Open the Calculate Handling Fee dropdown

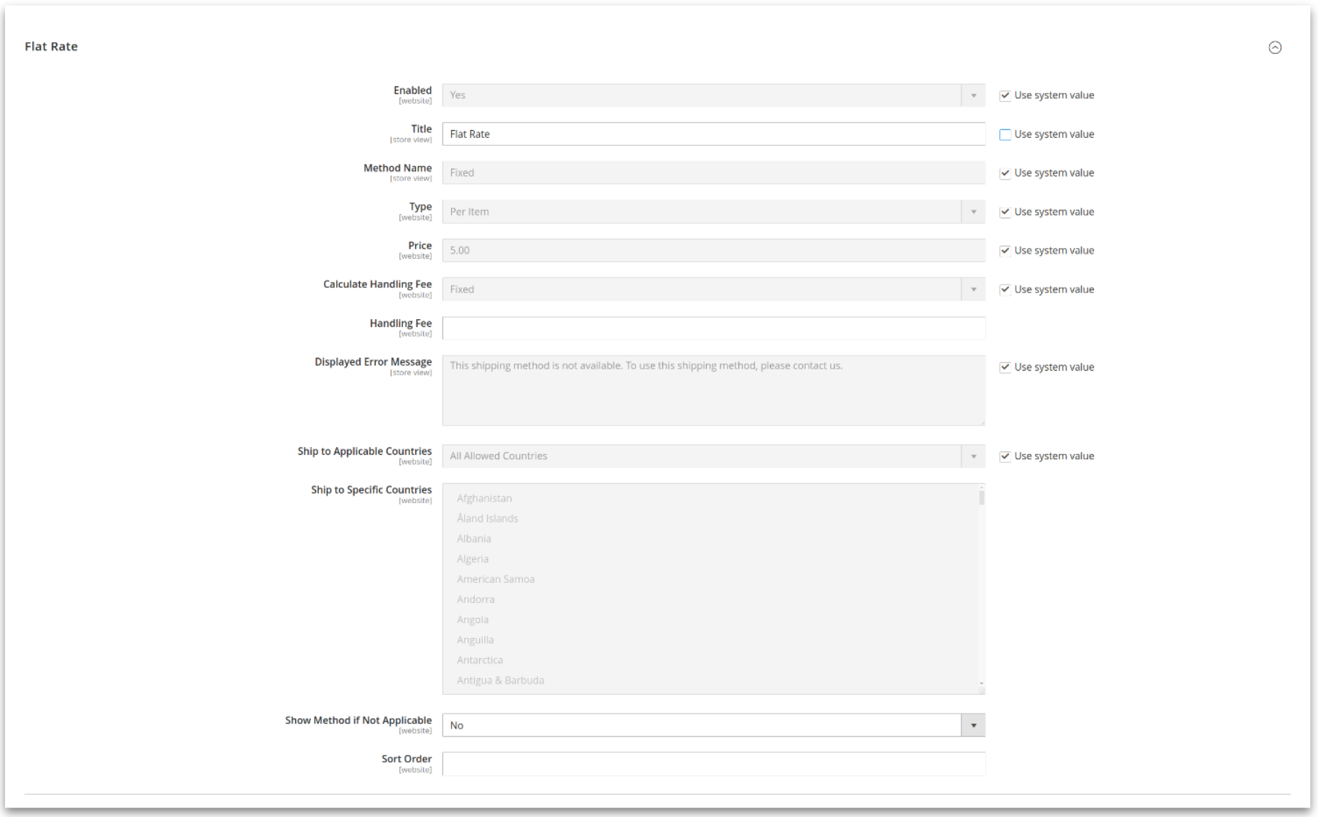pyautogui.click(x=973, y=289)
